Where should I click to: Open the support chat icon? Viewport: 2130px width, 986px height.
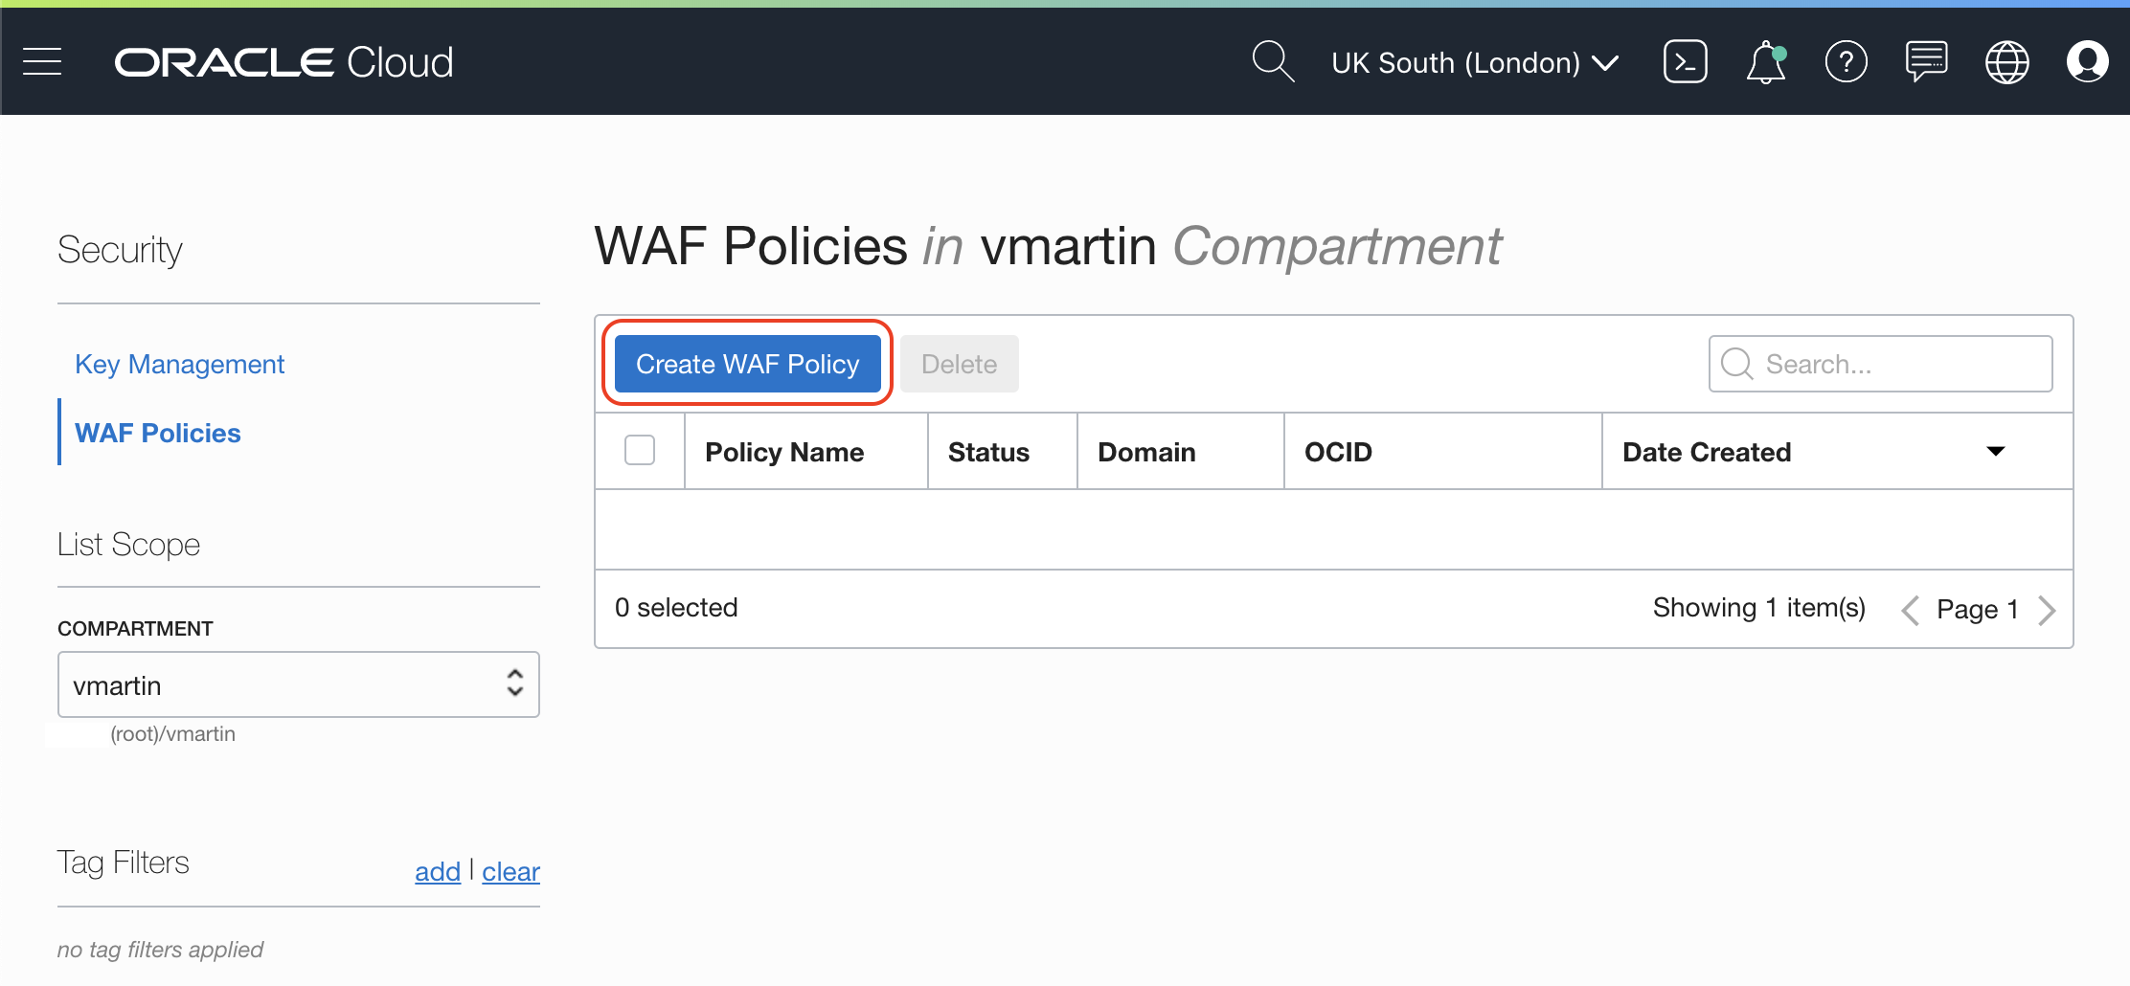pos(1926,62)
